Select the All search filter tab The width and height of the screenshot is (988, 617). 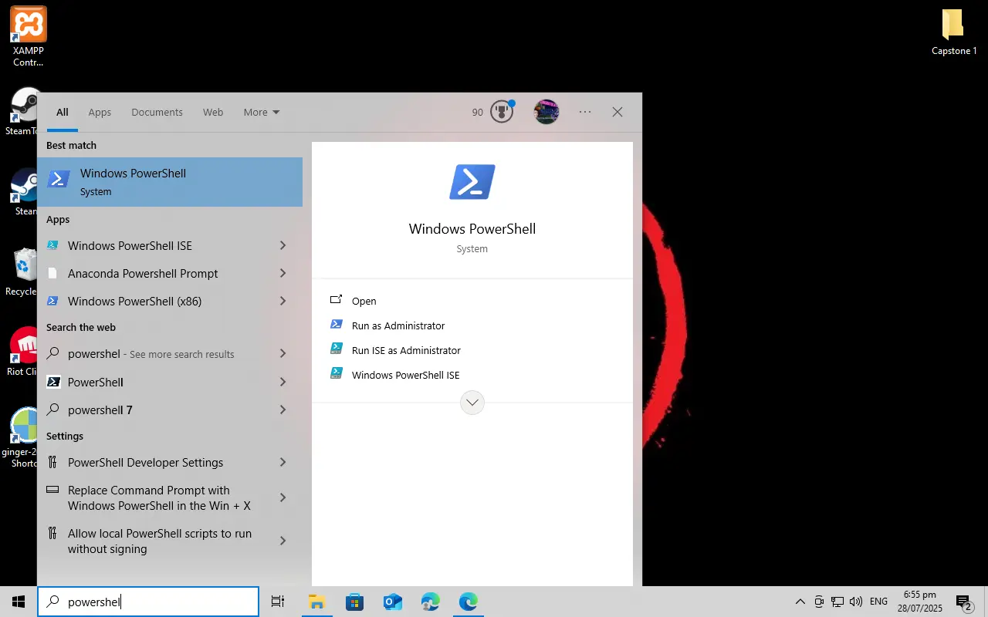(63, 112)
